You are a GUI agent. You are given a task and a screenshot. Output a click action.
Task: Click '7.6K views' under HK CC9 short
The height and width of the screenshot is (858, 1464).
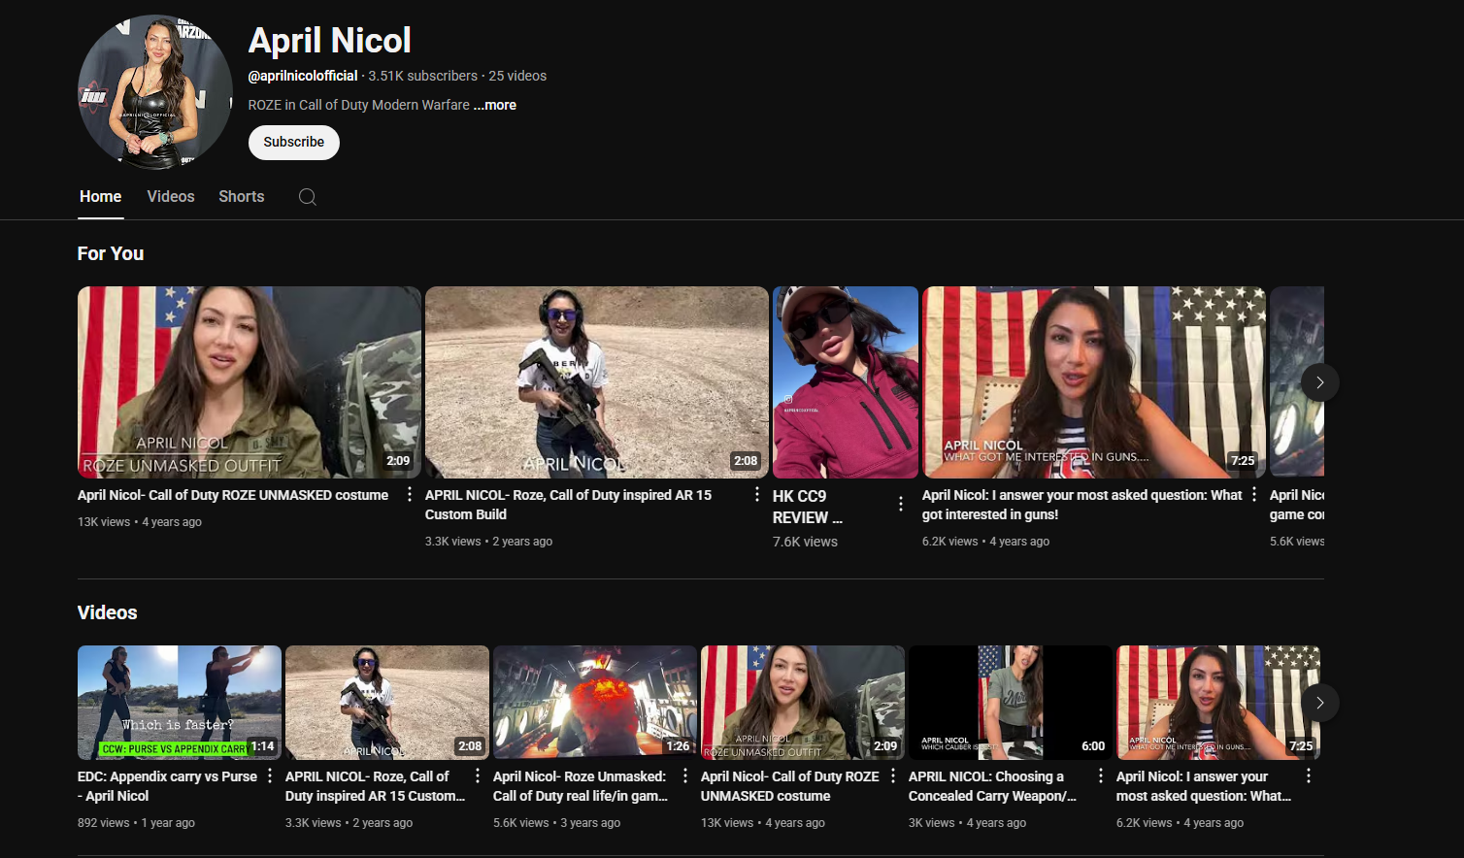[x=805, y=542]
